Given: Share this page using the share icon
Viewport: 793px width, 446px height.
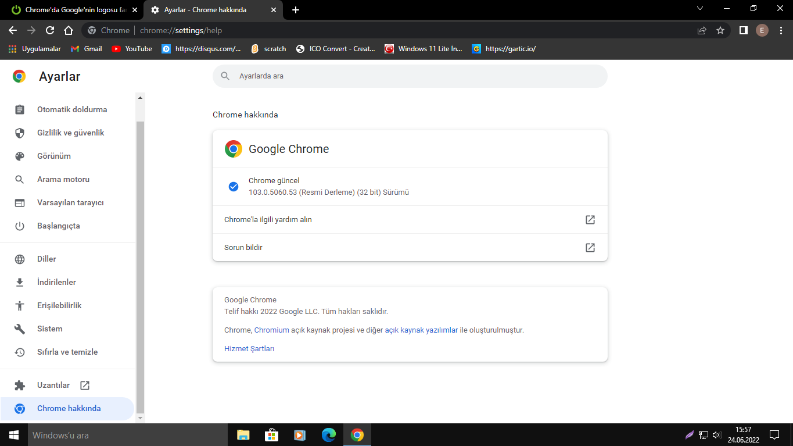Looking at the screenshot, I should (702, 30).
